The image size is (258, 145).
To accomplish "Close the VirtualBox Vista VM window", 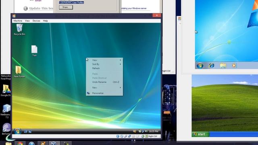I will tap(157, 15).
